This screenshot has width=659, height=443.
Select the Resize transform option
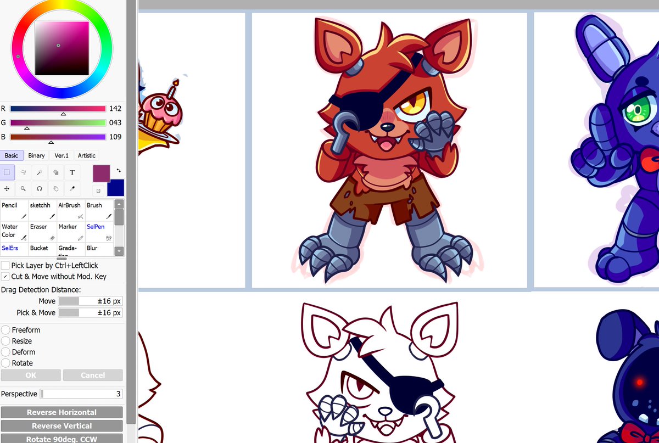[x=5, y=341]
